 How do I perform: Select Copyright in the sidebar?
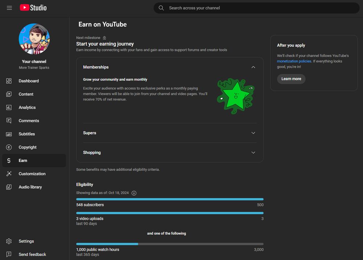34,147
